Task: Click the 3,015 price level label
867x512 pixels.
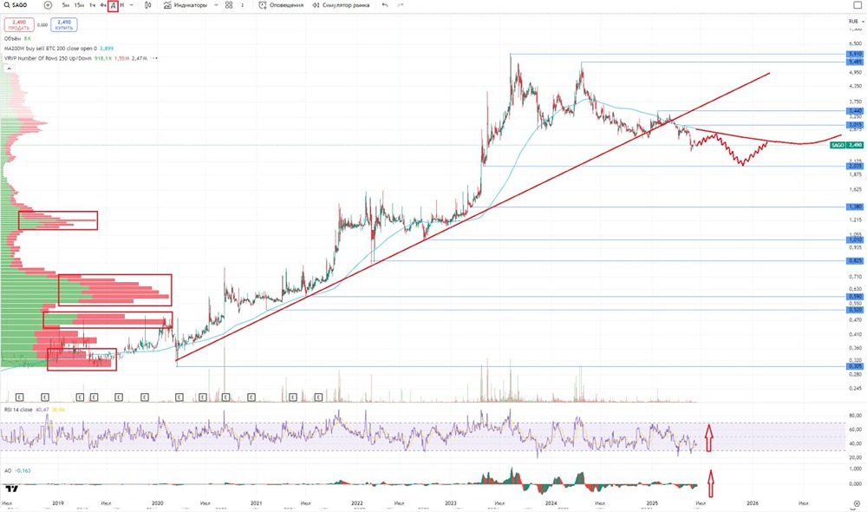Action: (x=855, y=125)
